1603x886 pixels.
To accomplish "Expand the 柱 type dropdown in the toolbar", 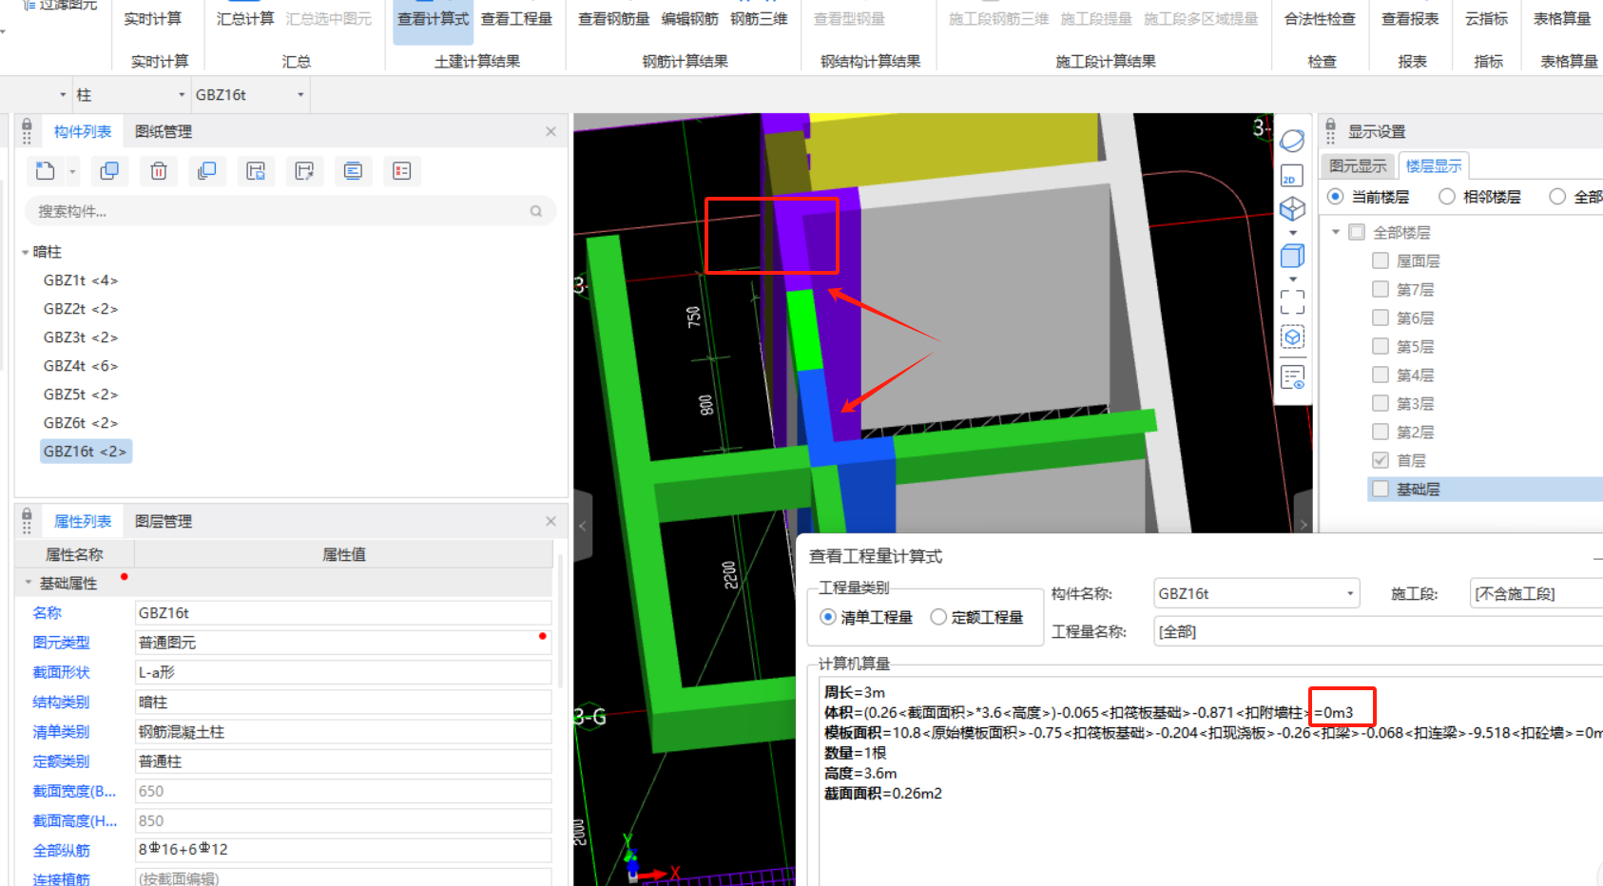I will (x=182, y=94).
